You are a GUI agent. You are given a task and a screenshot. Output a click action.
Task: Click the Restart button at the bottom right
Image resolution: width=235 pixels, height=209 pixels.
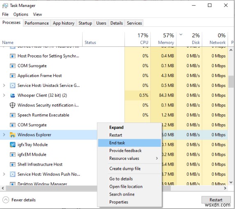(216, 200)
